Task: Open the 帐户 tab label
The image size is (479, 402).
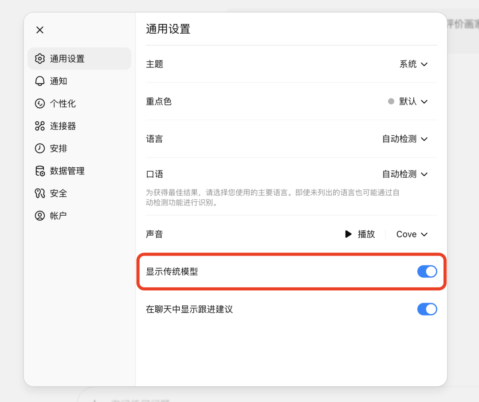Action: pos(59,216)
